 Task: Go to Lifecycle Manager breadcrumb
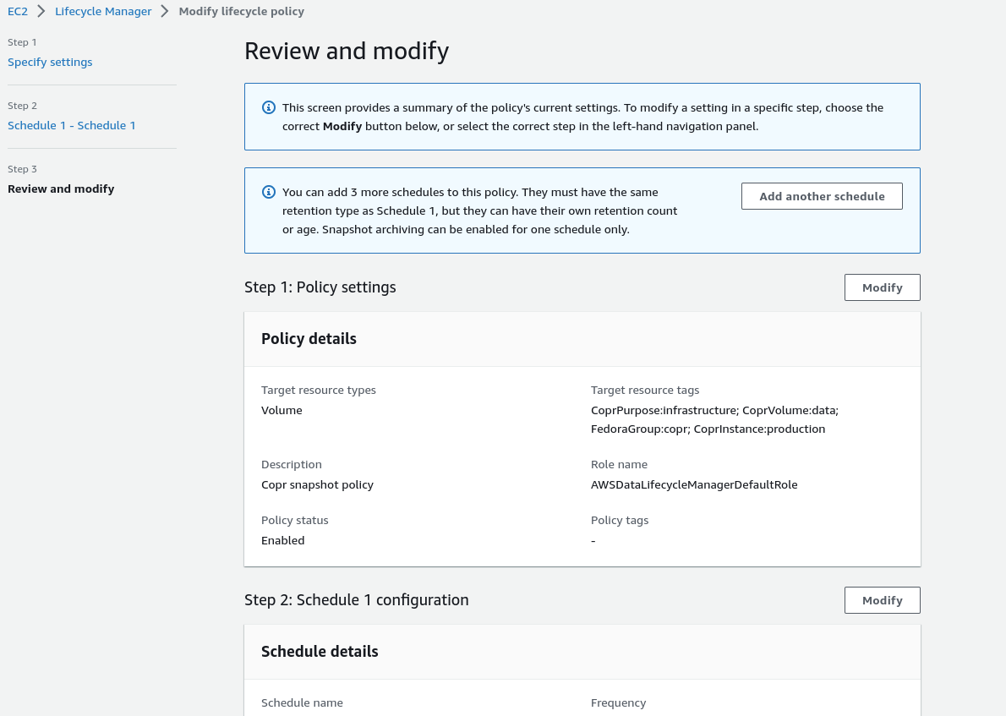pos(103,11)
